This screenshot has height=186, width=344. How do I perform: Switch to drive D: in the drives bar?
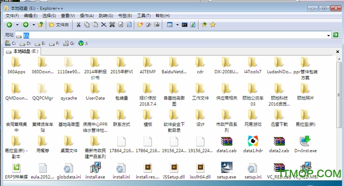coord(25,43)
